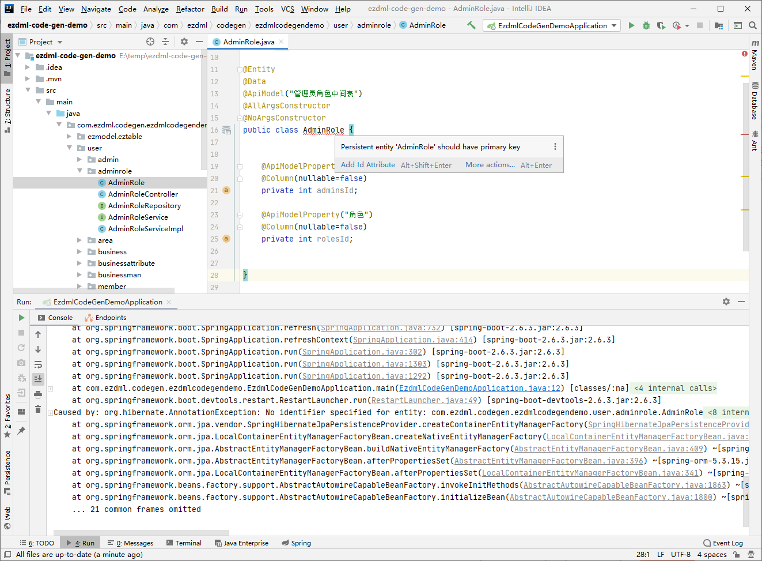Hide the Run tool window
Viewport: 762px width, 561px height.
(x=741, y=302)
